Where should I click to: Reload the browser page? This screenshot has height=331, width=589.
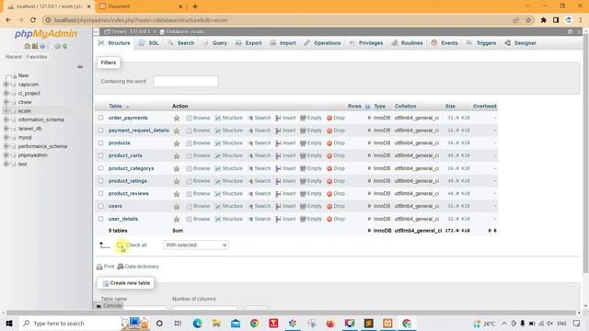pyautogui.click(x=33, y=20)
